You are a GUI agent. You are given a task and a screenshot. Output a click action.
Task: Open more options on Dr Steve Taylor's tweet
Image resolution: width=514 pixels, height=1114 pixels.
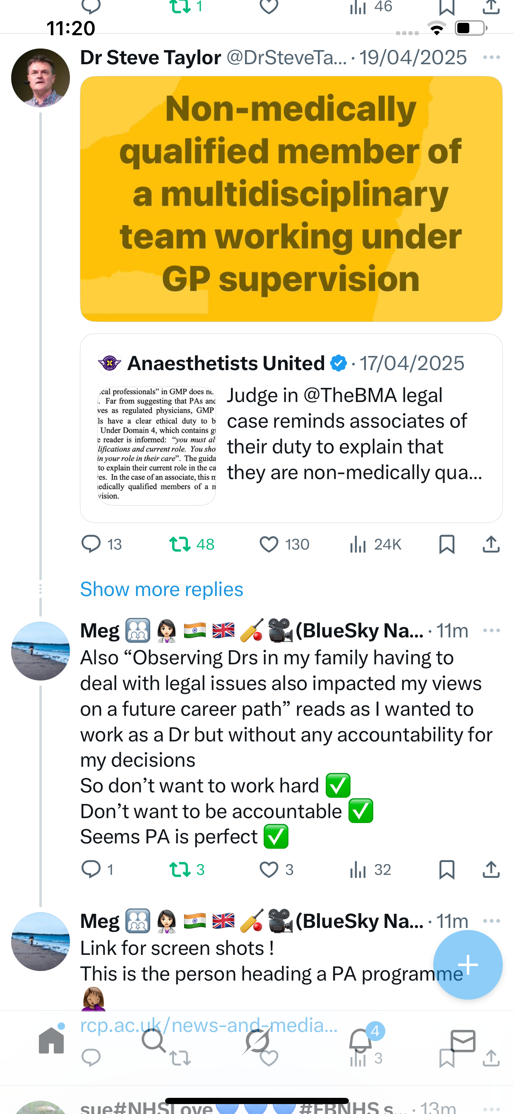(491, 58)
